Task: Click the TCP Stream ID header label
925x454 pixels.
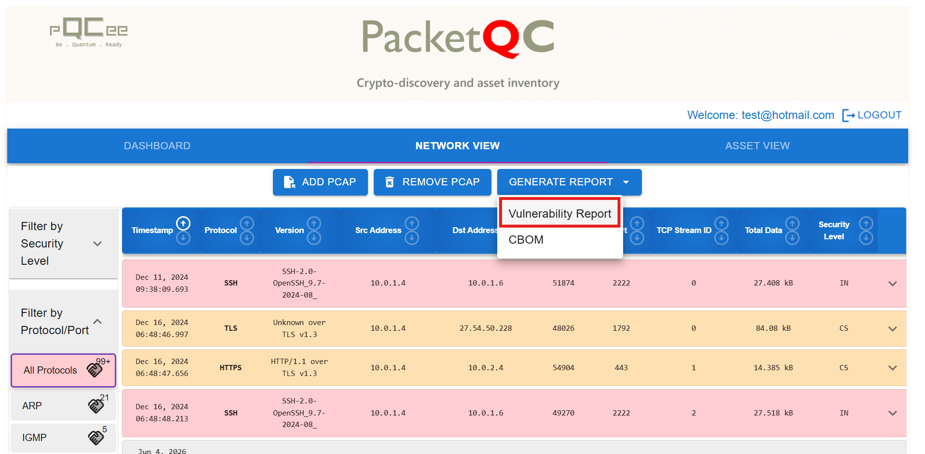Action: tap(684, 230)
